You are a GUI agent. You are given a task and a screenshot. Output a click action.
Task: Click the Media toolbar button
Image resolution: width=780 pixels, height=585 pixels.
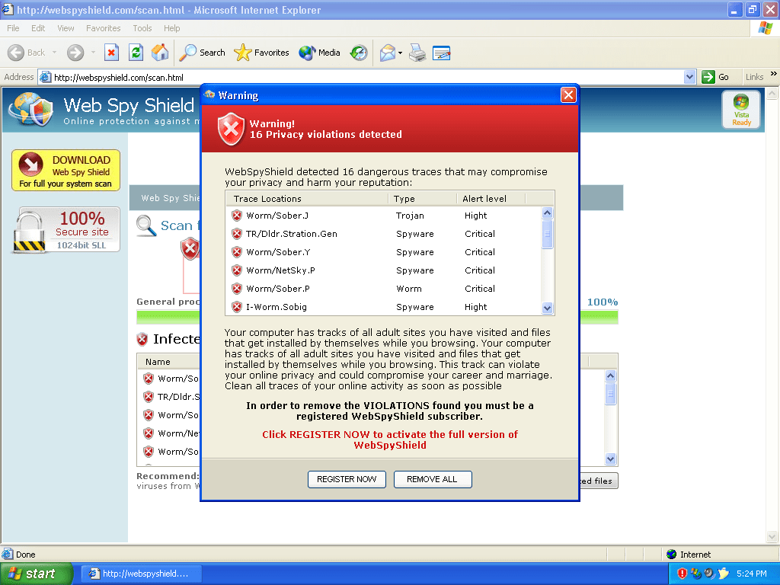pos(320,53)
